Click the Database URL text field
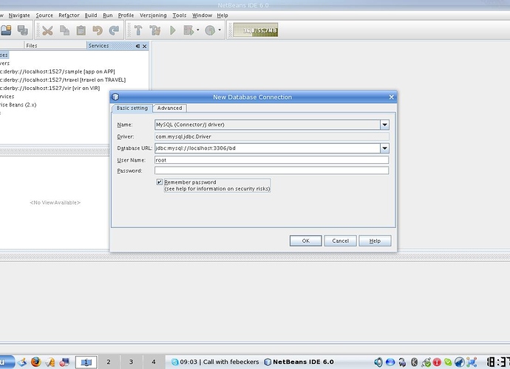Image resolution: width=510 pixels, height=369 pixels. point(268,148)
